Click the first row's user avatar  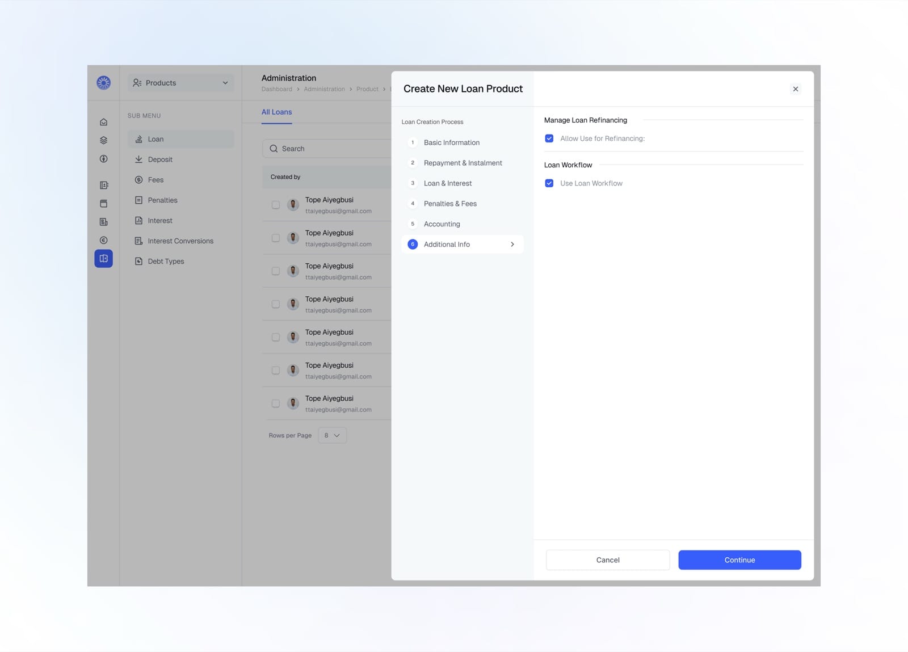[293, 205]
